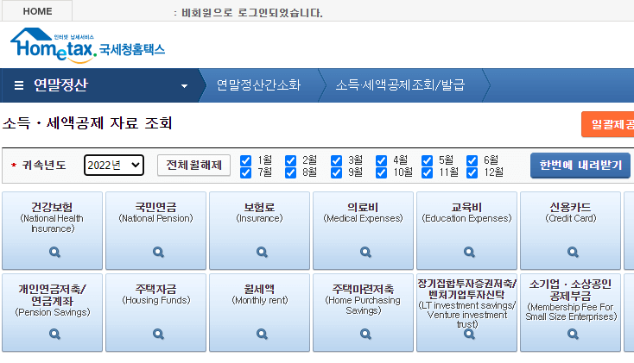Open the 장기집합투자증권저축/벤처기업투자신탁 tile
634x363 pixels.
pyautogui.click(x=466, y=312)
